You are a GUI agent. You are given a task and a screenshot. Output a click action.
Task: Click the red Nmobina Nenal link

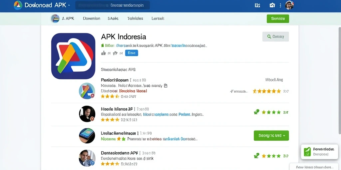point(133,91)
